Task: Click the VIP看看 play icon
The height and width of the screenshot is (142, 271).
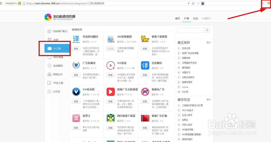Action: click(111, 66)
